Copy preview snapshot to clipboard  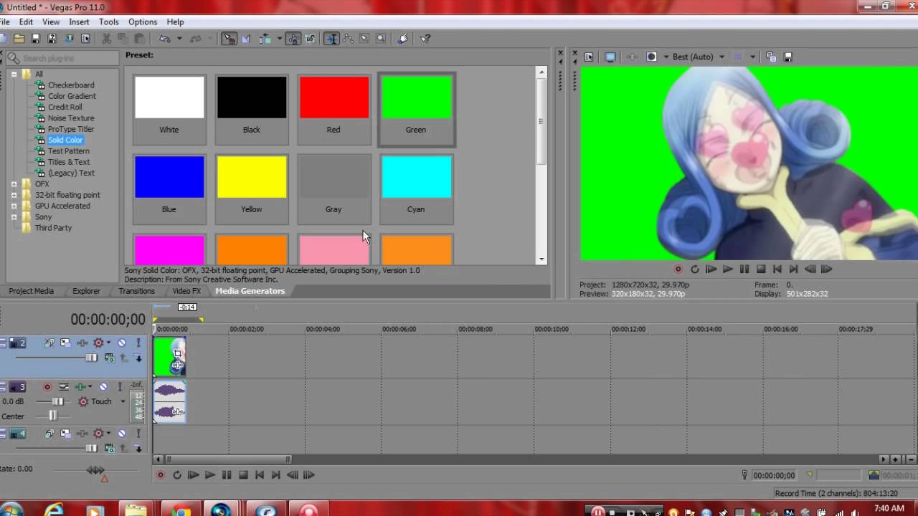pyautogui.click(x=771, y=57)
